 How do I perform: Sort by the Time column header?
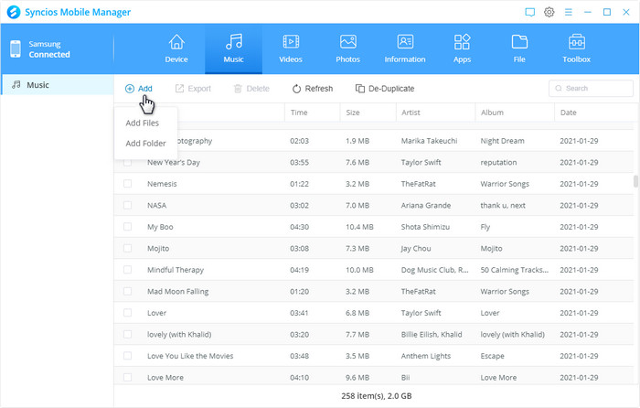pyautogui.click(x=313, y=113)
